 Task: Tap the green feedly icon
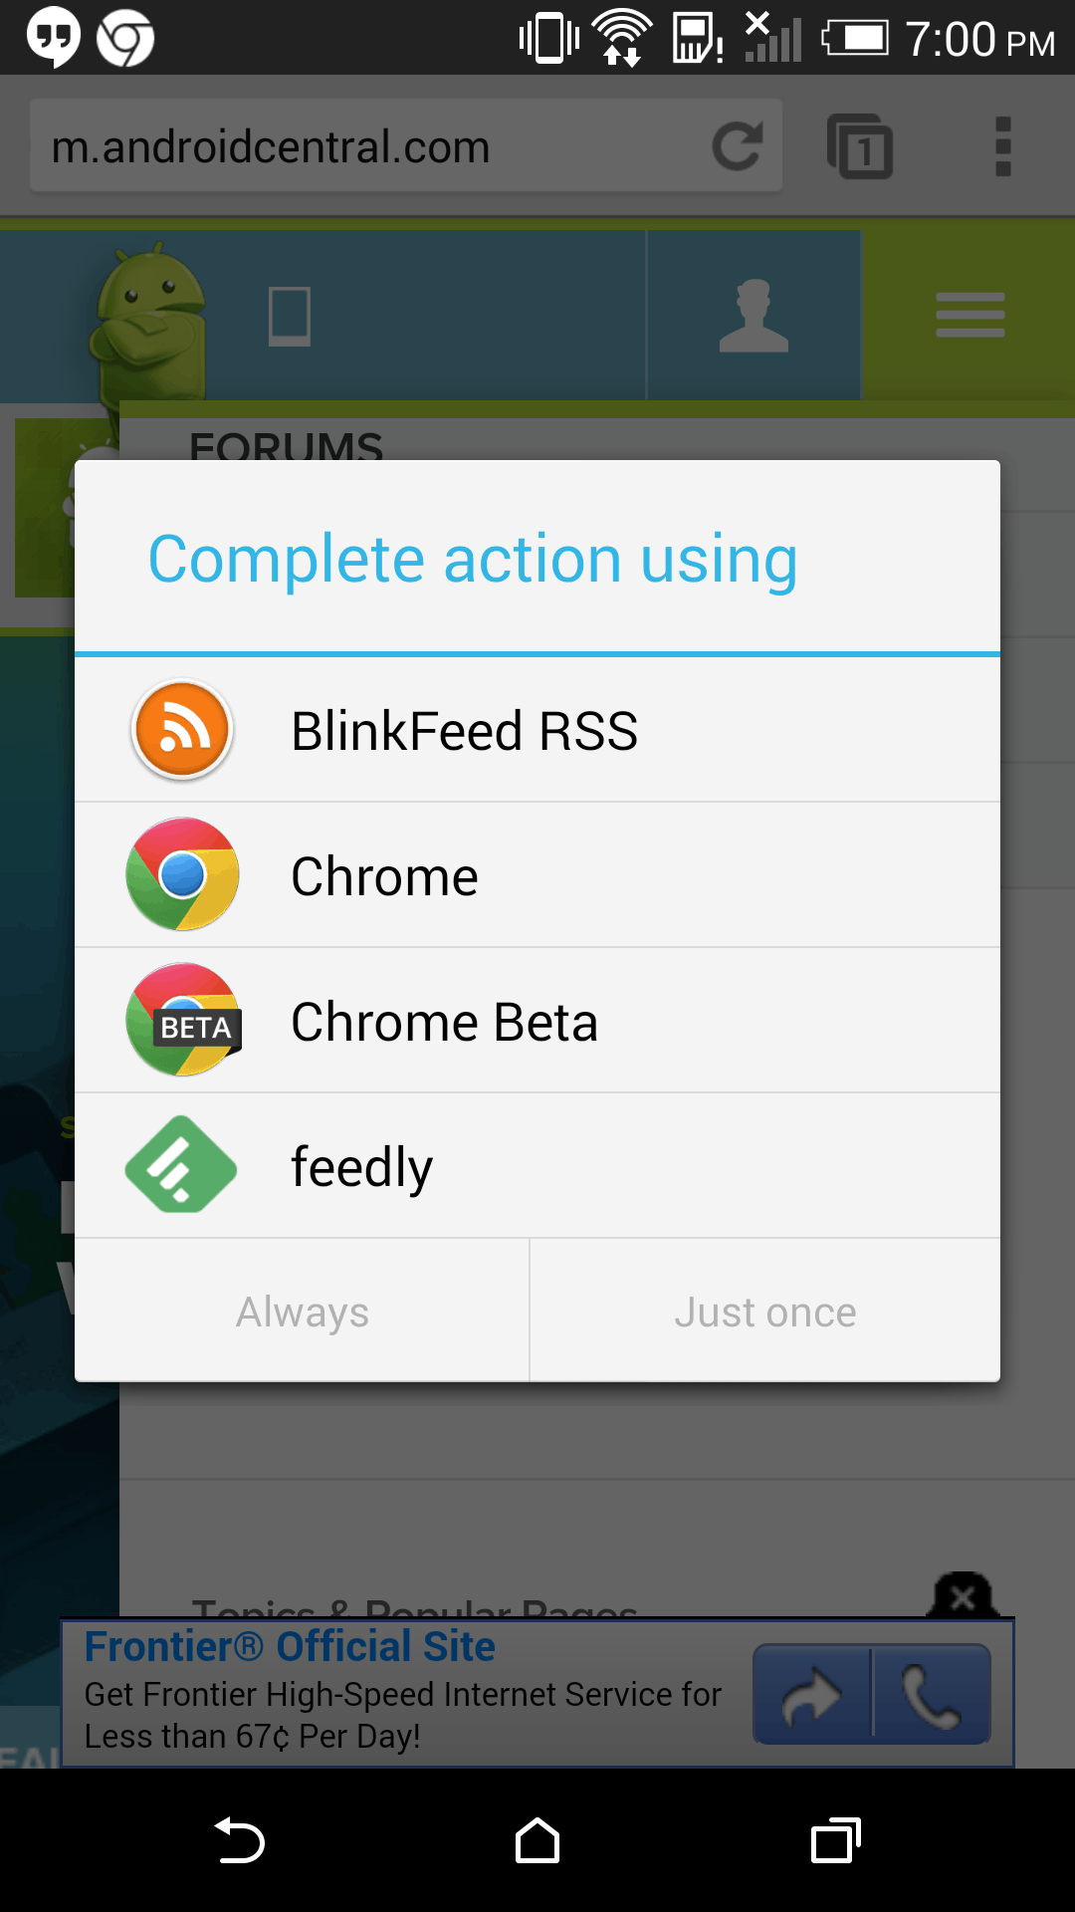coord(182,1165)
